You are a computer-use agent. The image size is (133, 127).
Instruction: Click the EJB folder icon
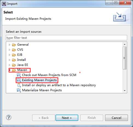pyautogui.click(x=14, y=55)
